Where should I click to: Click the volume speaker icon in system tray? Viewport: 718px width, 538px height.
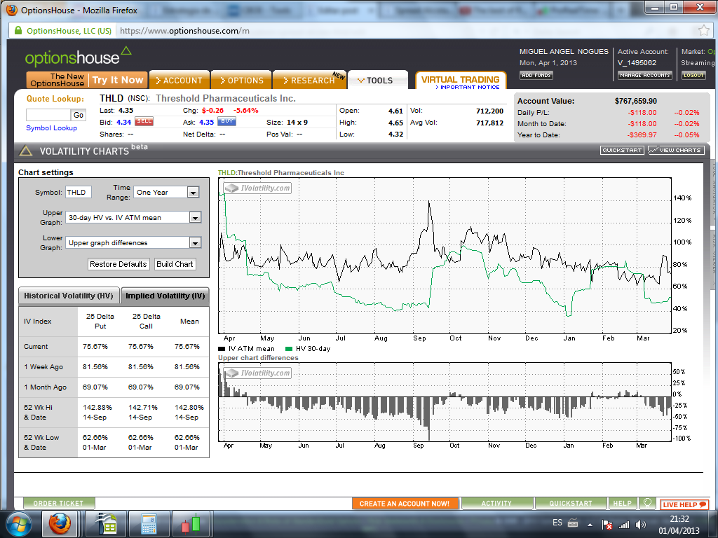639,524
